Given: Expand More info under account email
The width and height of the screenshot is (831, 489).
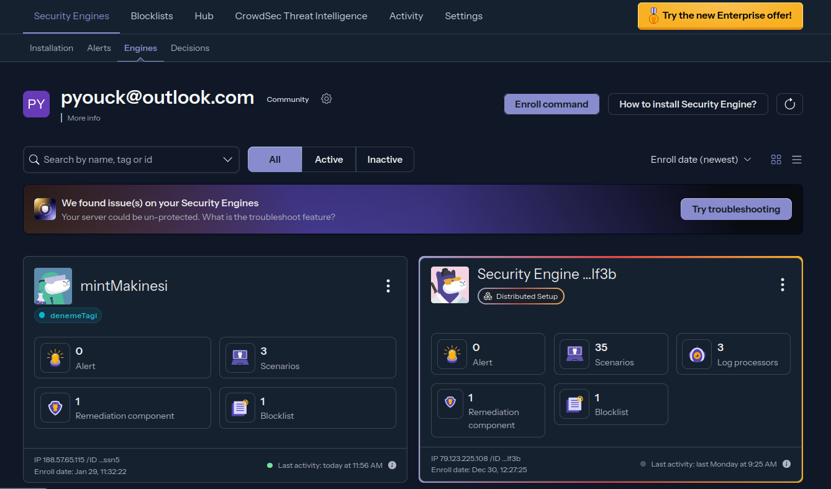Looking at the screenshot, I should point(84,118).
